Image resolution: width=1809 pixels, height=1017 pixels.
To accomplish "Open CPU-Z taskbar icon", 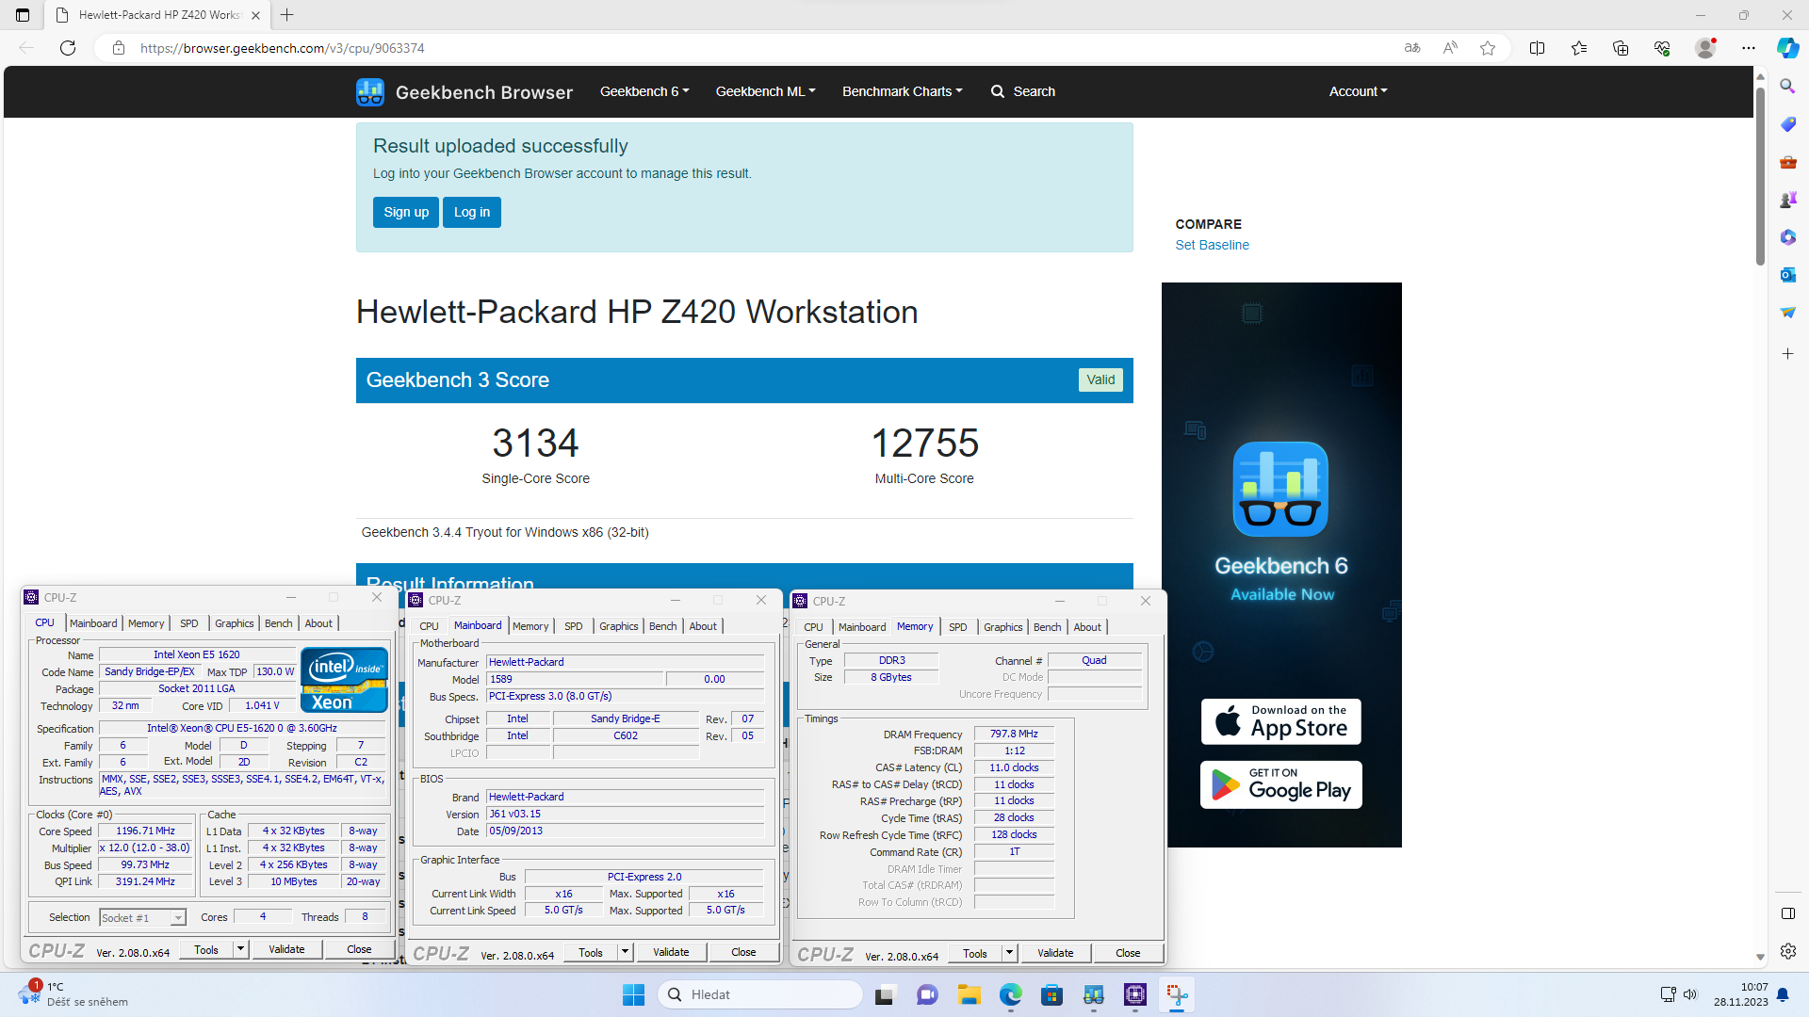I will click(x=1135, y=994).
